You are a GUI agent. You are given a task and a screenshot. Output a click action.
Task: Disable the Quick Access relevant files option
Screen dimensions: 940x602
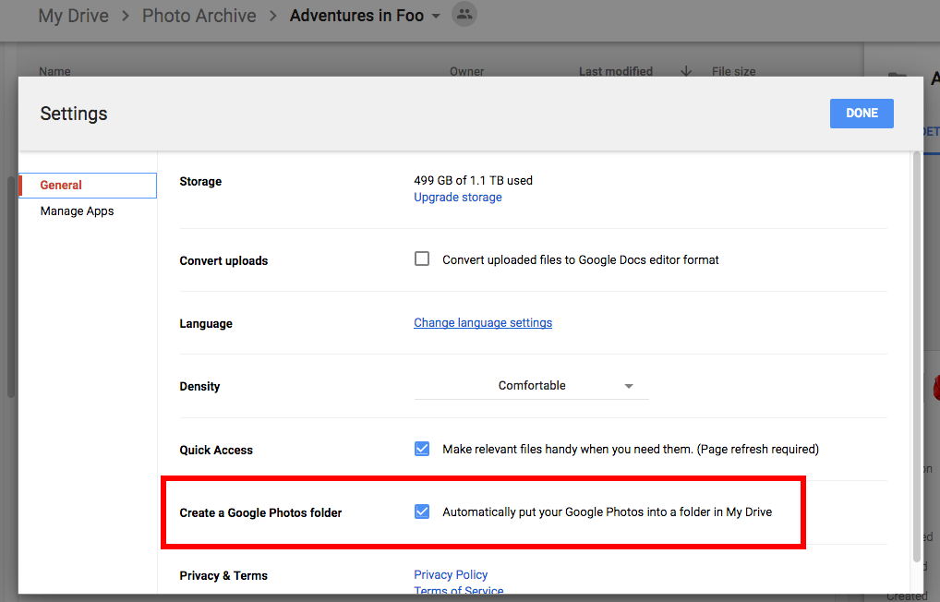pyautogui.click(x=422, y=449)
